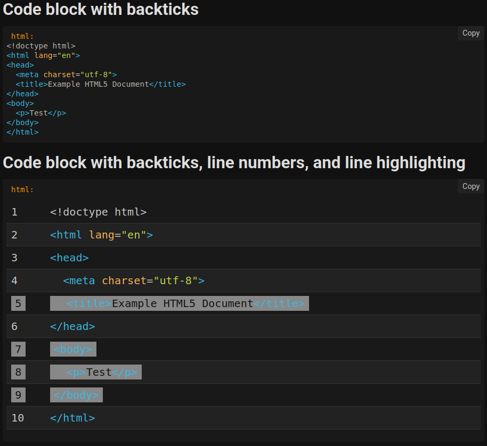The width and height of the screenshot is (487, 446).
Task: Select the meta charset line in first block
Action: (66, 75)
